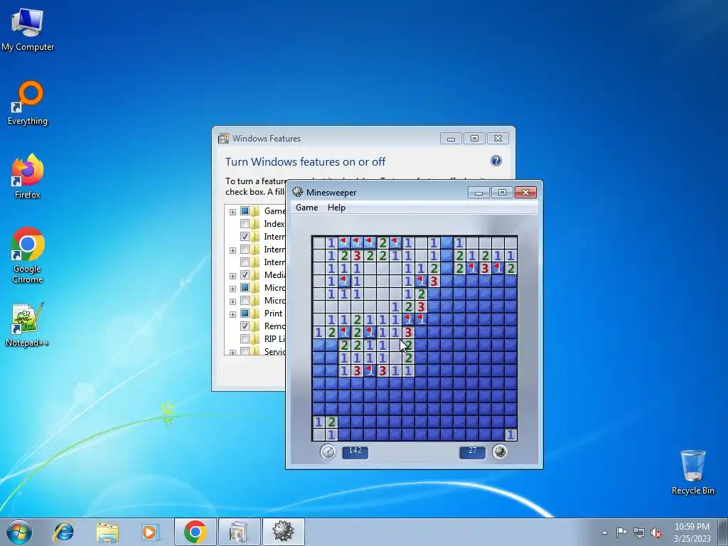Image resolution: width=728 pixels, height=546 pixels.
Task: Select the Firefox desktop shortcut
Action: tap(28, 176)
